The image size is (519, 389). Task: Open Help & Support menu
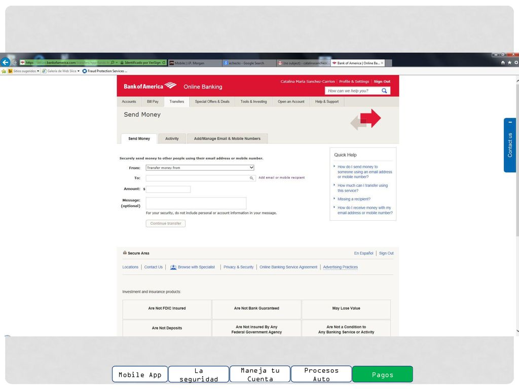(x=327, y=101)
